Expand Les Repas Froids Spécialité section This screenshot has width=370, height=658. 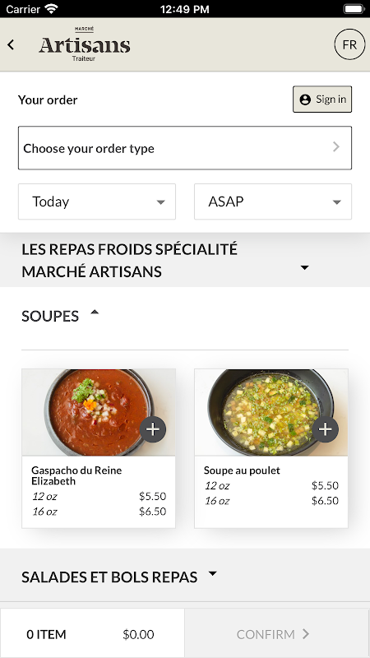click(185, 260)
